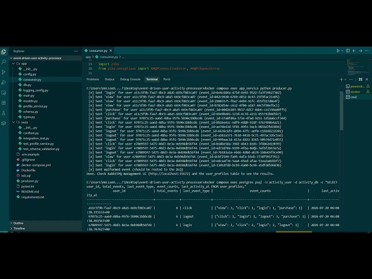Open the container view cube icon

(x=3, y=123)
